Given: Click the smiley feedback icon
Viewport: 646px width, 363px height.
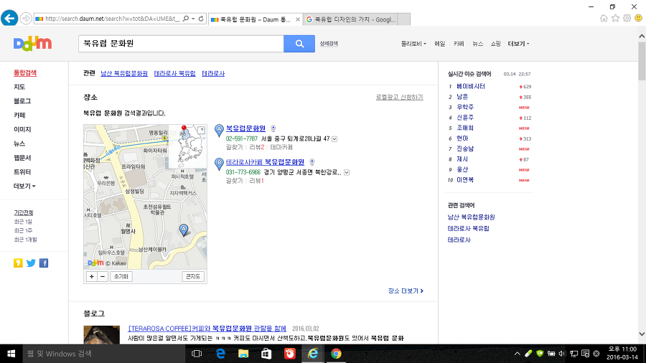Looking at the screenshot, I should (x=638, y=18).
